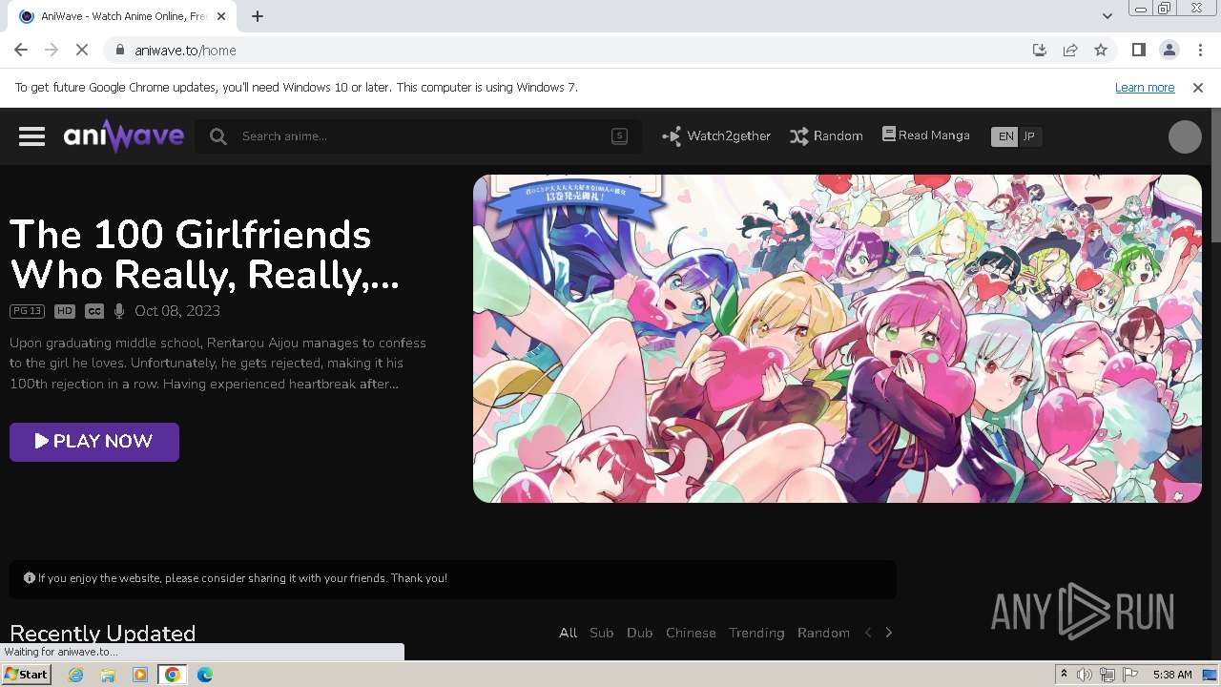The height and width of the screenshot is (687, 1221).
Task: Show hidden system tray icons
Action: click(x=1064, y=675)
